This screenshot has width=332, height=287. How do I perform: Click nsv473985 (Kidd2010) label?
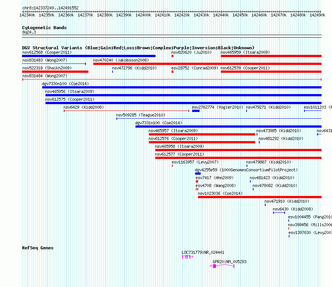click(279, 131)
